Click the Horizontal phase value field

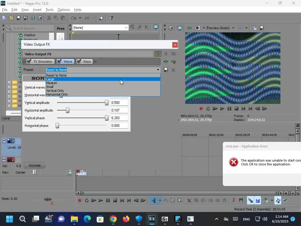[119, 126]
